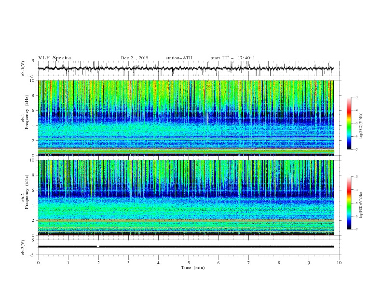382x295 pixels.
Task: Click the "station=ATH" header label
Action: coord(179,58)
